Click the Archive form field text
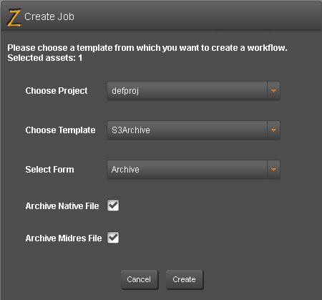This screenshot has width=322, height=300. pyautogui.click(x=125, y=170)
